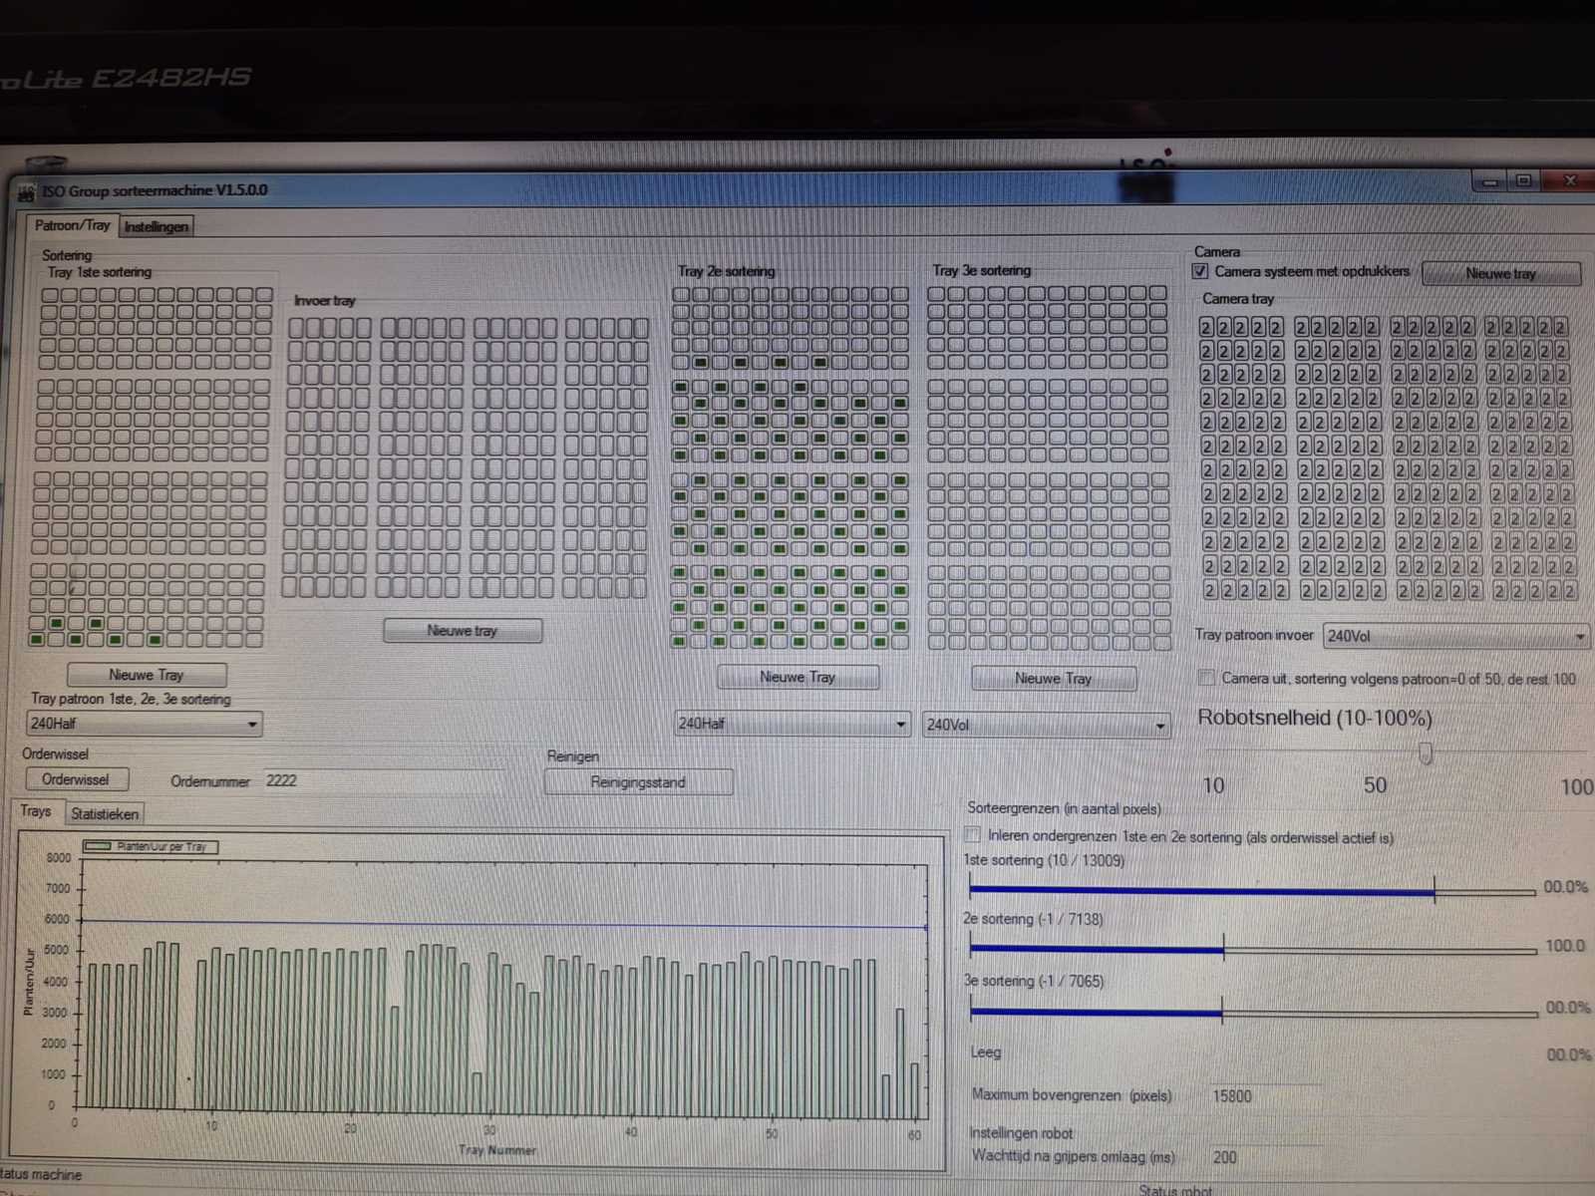Click Nieuwe tray button under Invoer tray
The width and height of the screenshot is (1595, 1196).
click(463, 631)
